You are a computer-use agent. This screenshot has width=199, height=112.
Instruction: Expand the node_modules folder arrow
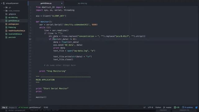4,11
